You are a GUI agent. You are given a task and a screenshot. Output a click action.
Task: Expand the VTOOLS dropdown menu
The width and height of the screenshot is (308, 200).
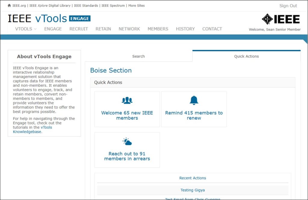click(26, 29)
